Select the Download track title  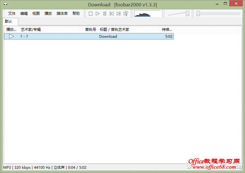[x=108, y=37]
